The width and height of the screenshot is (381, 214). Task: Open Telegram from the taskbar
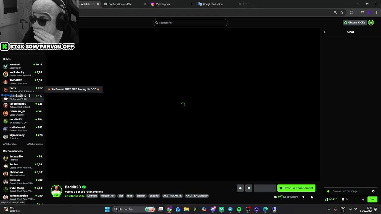click(x=230, y=209)
